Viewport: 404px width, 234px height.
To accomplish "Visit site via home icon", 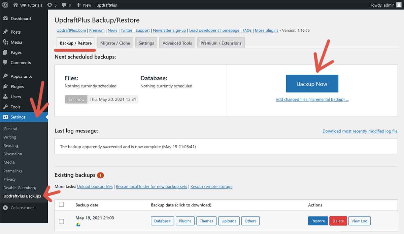I will point(15,5).
